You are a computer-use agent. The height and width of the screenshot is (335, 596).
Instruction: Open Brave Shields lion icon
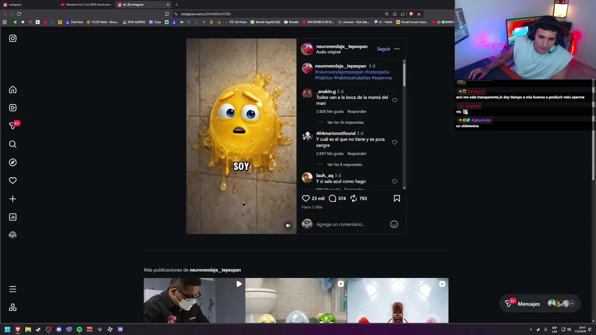tap(411, 14)
